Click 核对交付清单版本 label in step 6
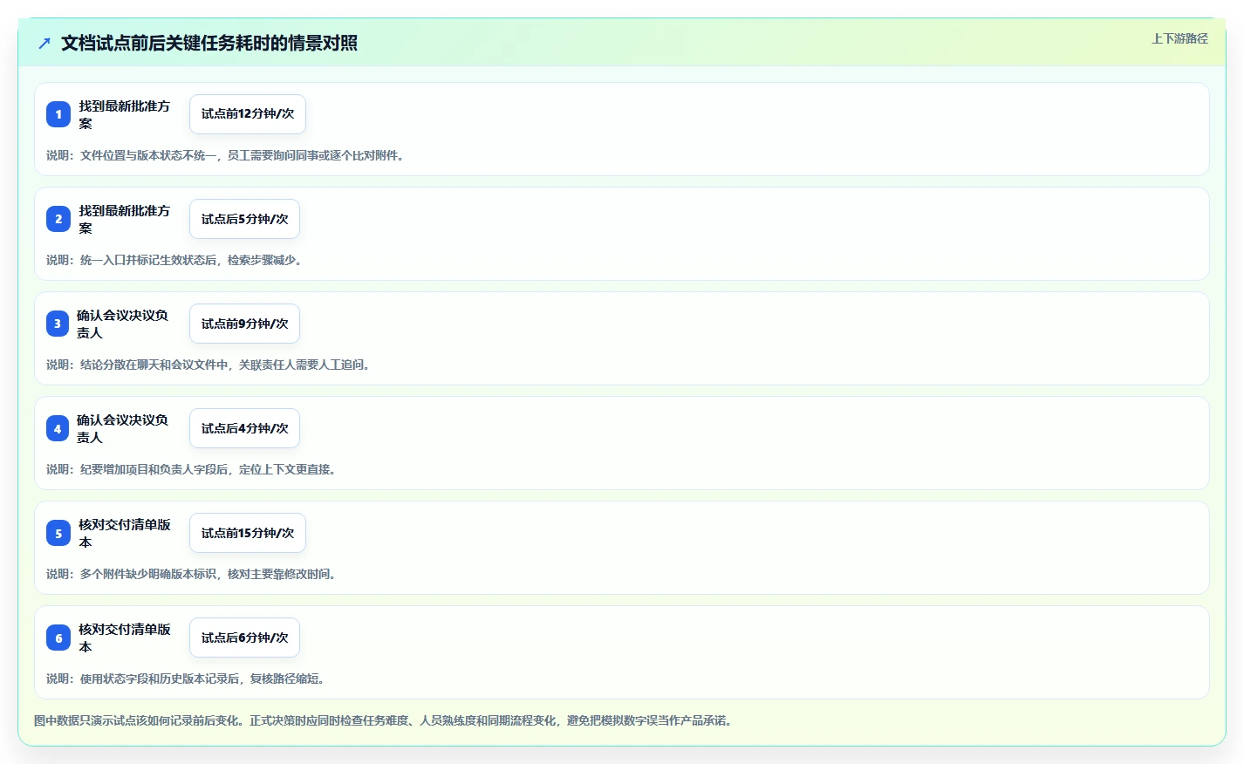Image resolution: width=1244 pixels, height=764 pixels. (x=125, y=638)
